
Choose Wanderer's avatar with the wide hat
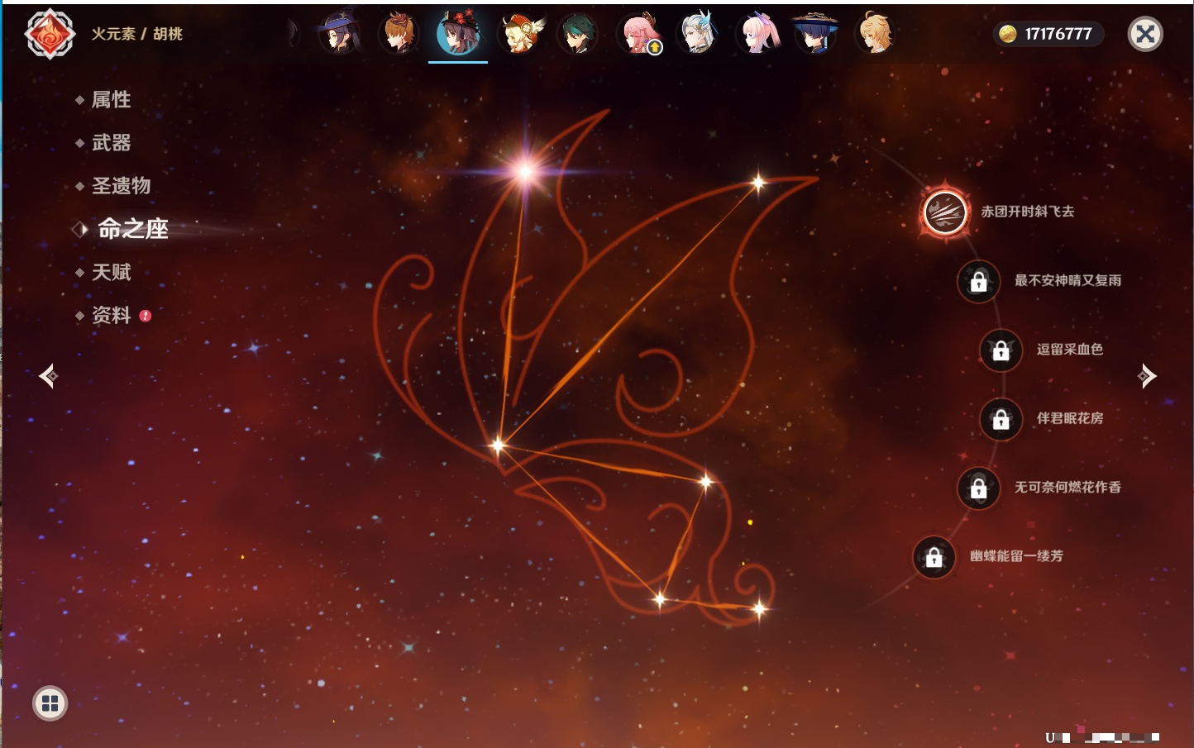[816, 34]
